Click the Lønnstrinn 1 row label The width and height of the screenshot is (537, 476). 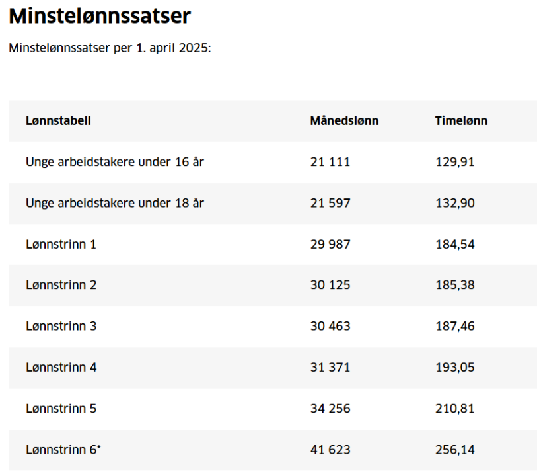[61, 244]
